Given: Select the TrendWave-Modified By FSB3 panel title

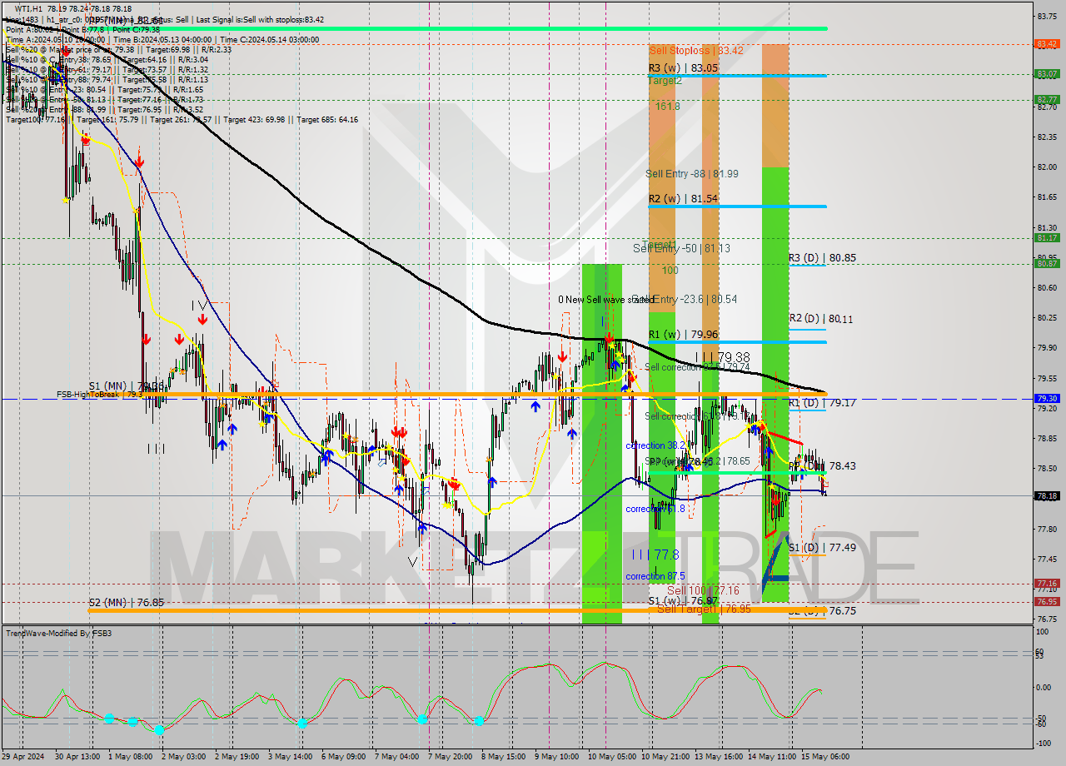Looking at the screenshot, I should point(58,633).
